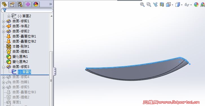
Task: Select the 本體-刪除1 feature
Action: (21, 47)
